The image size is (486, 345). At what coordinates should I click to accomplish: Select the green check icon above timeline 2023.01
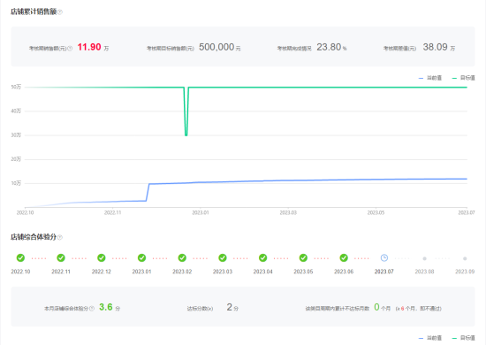pyautogui.click(x=141, y=257)
